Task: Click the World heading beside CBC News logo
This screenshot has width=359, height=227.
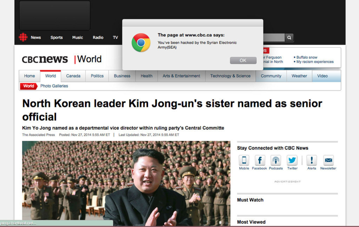Action: 89,59
